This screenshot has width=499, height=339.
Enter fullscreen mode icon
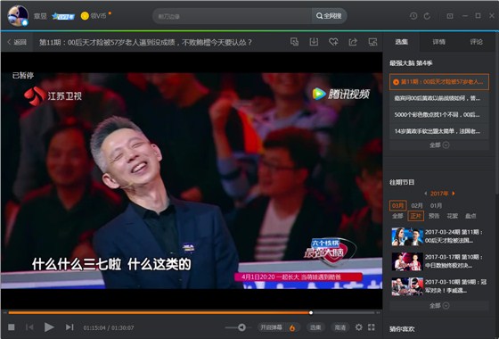[x=372, y=327]
